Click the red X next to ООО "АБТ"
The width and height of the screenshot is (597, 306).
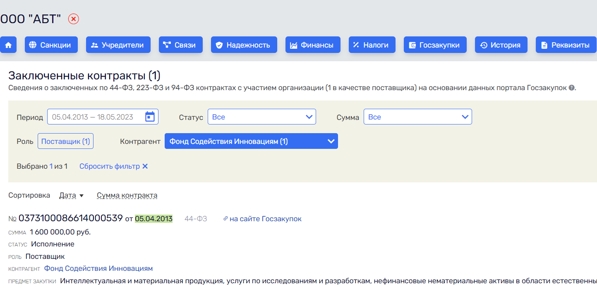(74, 19)
